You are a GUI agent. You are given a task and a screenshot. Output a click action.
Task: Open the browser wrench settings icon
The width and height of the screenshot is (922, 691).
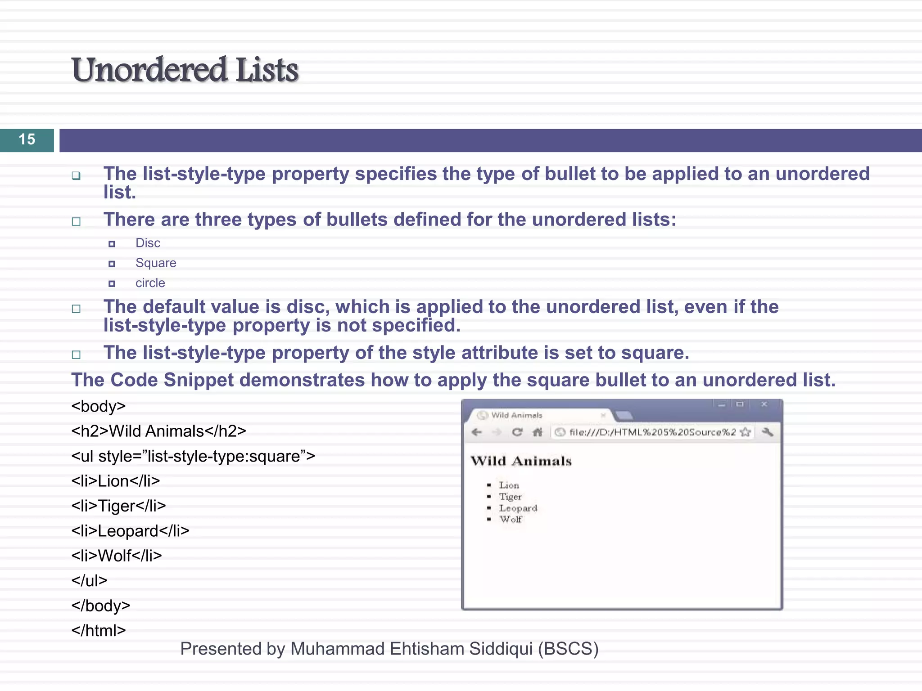[x=768, y=432]
